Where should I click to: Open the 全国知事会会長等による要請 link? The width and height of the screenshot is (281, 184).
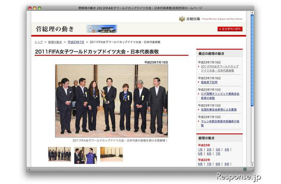point(219,109)
